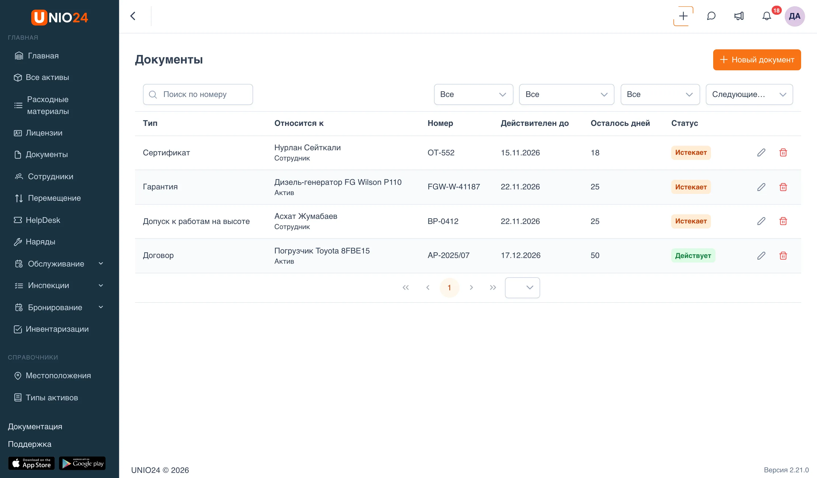Edit the Сертификат OT-552 document
This screenshot has height=478, width=817.
pos(761,153)
